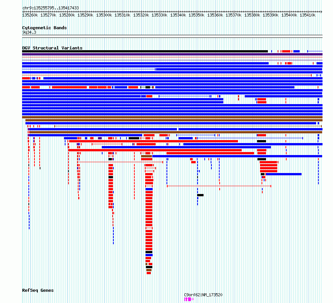This screenshot has height=303, width=333.
Task: Click the C9orf62|NM_173520 gene label
Action: pos(203,295)
